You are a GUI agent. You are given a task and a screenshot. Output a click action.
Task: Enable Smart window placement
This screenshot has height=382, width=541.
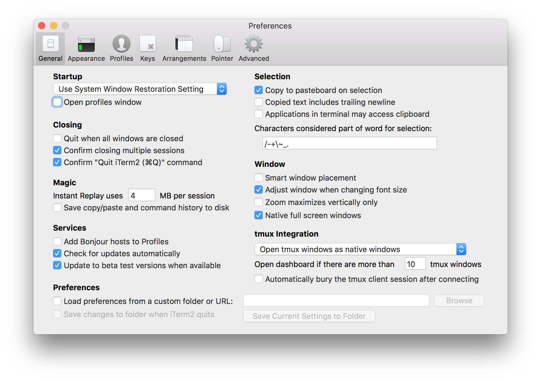259,178
